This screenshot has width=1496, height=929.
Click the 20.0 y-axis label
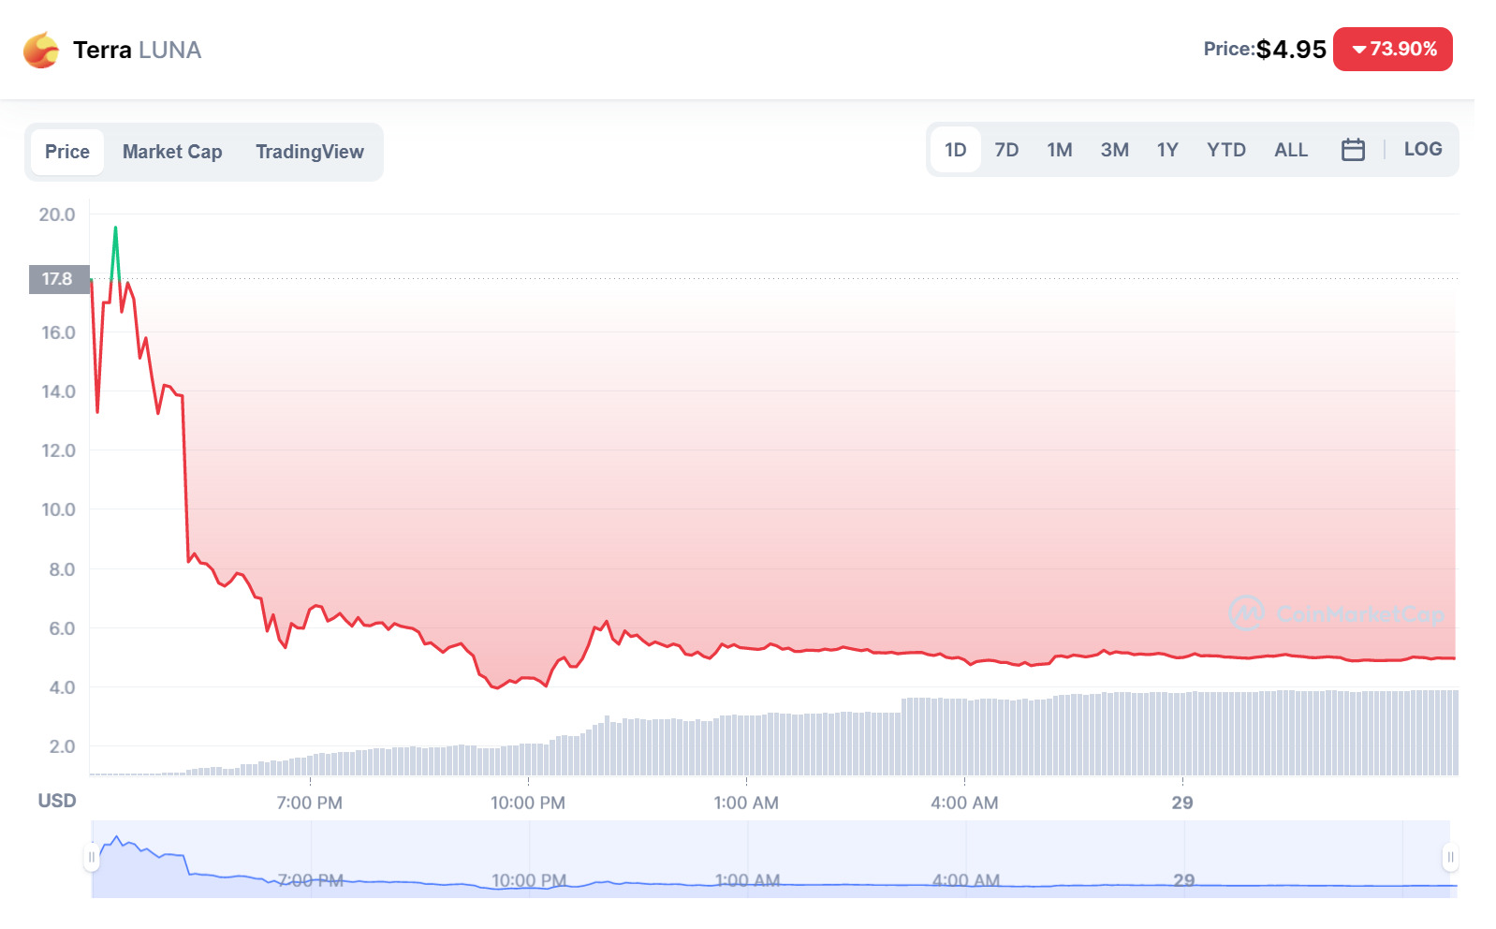(x=57, y=214)
